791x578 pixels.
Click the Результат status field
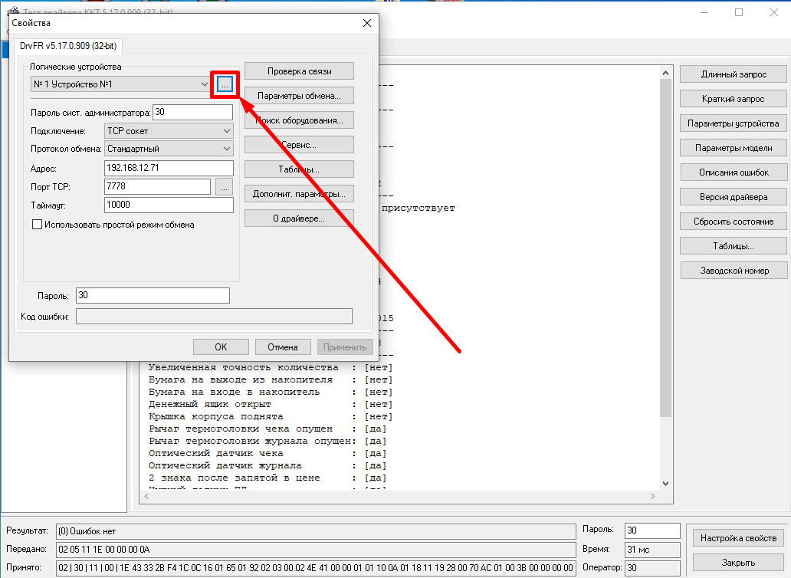[316, 531]
